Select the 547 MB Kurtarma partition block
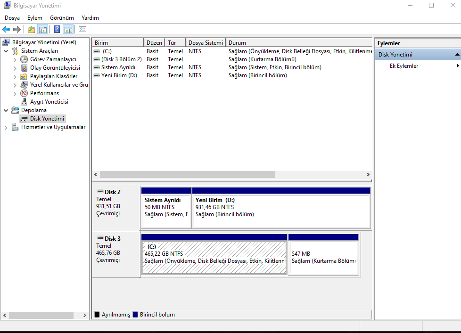The height and width of the screenshot is (333, 461). (x=323, y=254)
